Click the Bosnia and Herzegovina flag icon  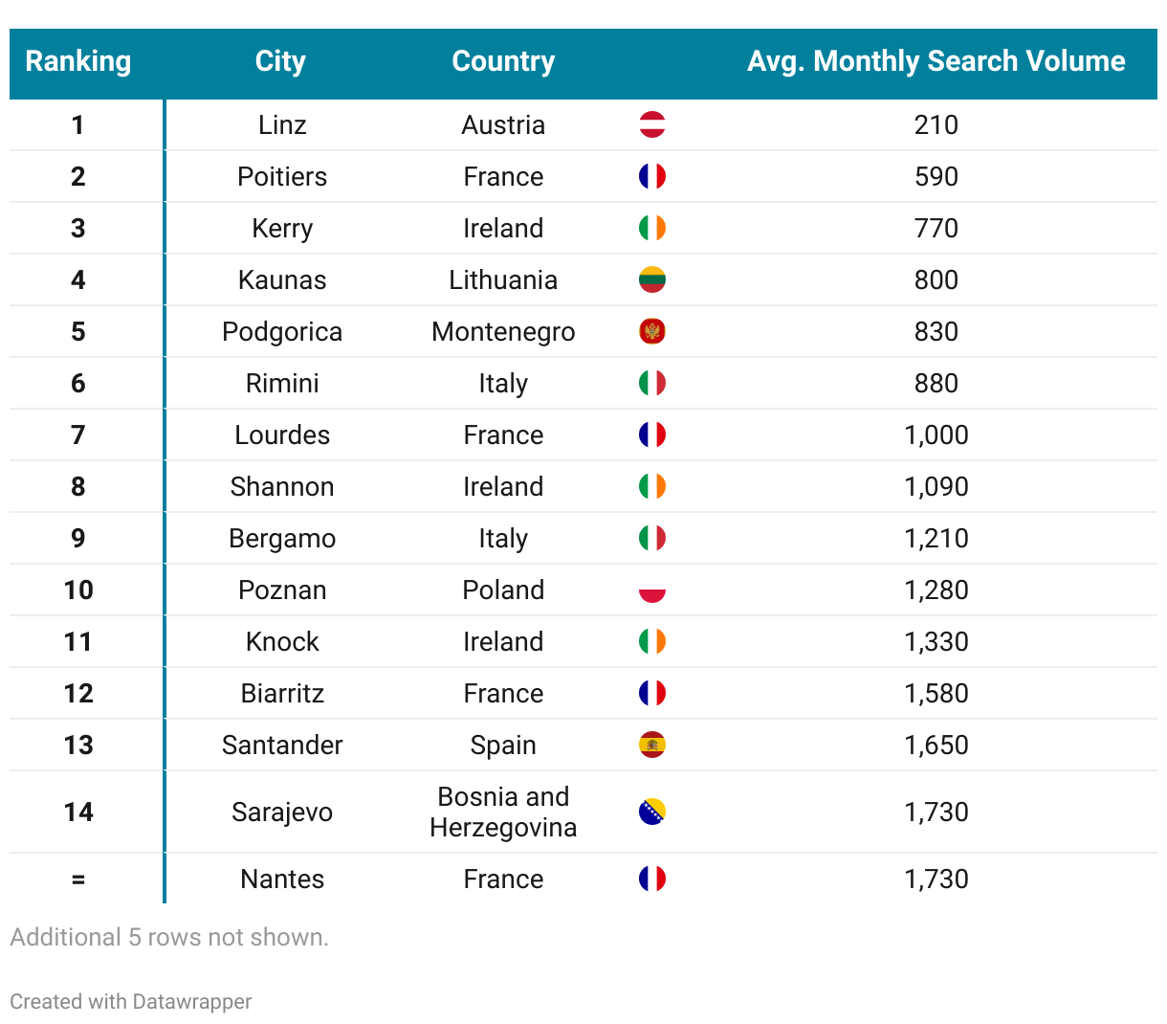(x=651, y=813)
